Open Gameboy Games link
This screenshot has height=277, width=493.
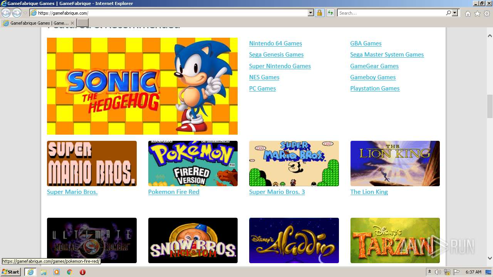tap(373, 77)
